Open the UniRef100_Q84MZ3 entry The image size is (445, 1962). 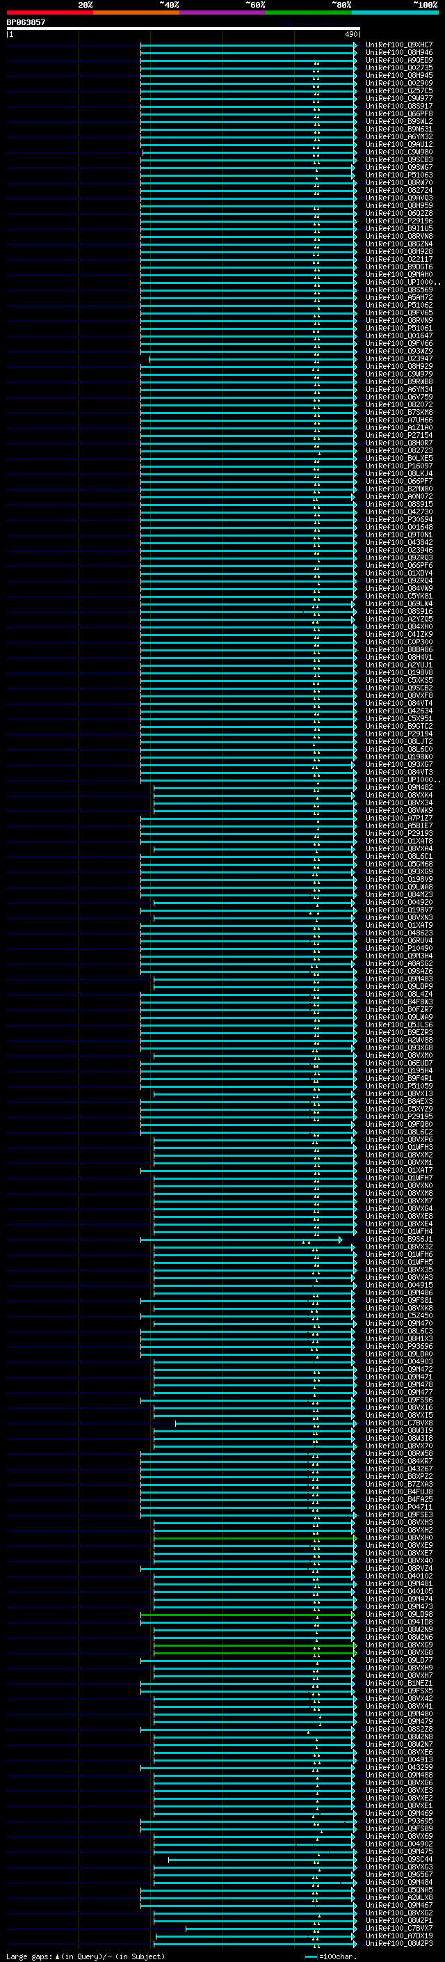pos(398,894)
